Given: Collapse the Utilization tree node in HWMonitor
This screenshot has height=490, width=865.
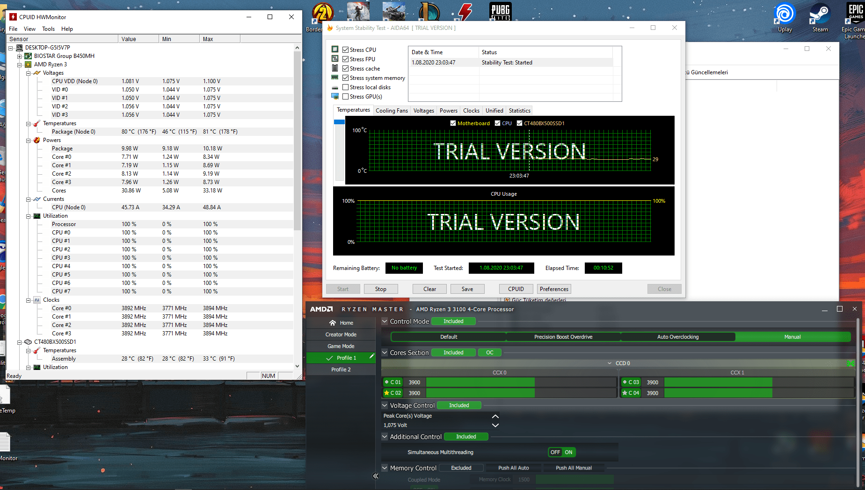Looking at the screenshot, I should click(x=28, y=216).
